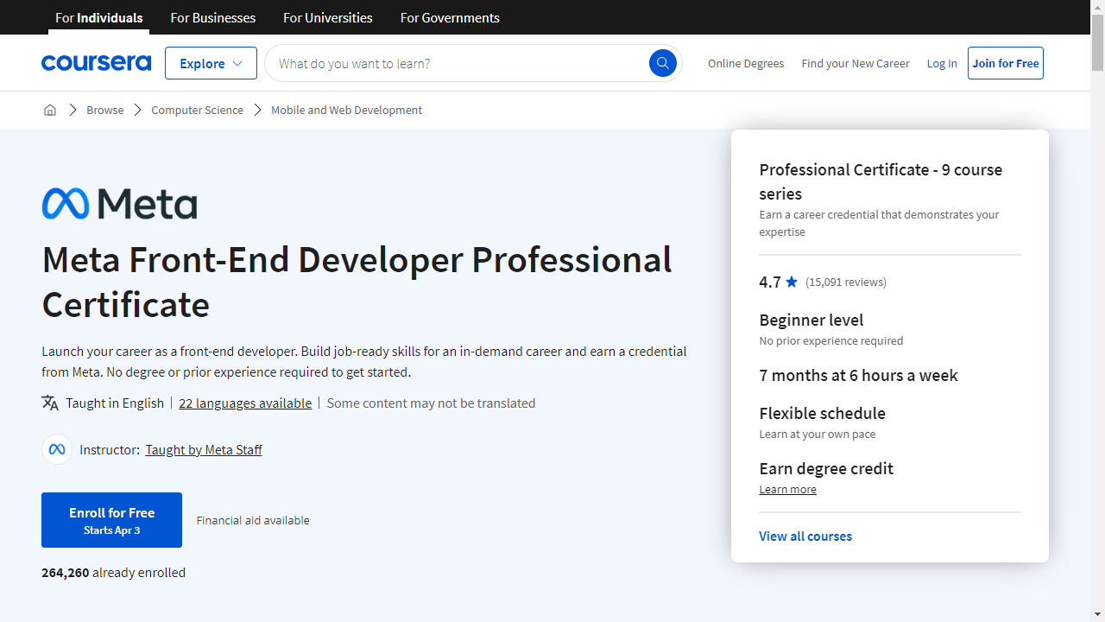Click '7 months at 6 hours a week' text
Screen dimensions: 1105x622
tap(858, 375)
